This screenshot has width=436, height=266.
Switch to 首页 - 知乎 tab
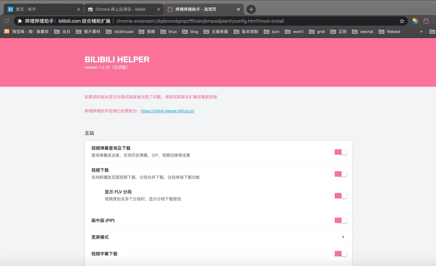43,9
